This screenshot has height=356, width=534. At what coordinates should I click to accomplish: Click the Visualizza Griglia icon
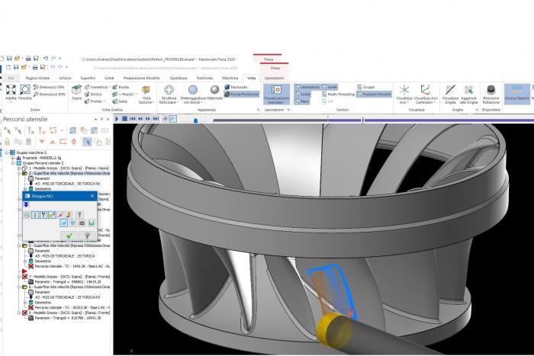pyautogui.click(x=450, y=91)
